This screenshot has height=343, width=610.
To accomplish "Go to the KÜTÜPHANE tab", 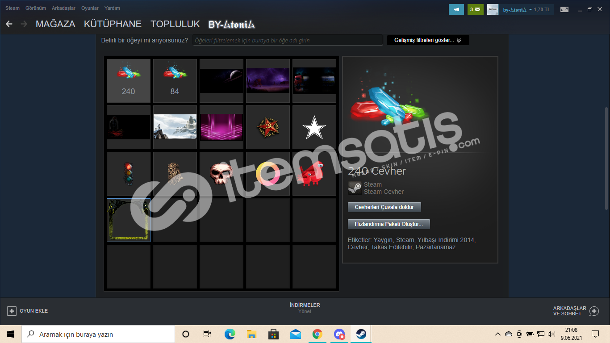I will point(113,24).
